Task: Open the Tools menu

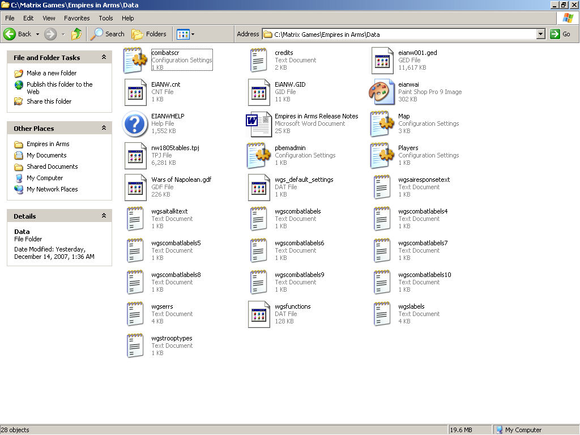Action: coord(106,18)
